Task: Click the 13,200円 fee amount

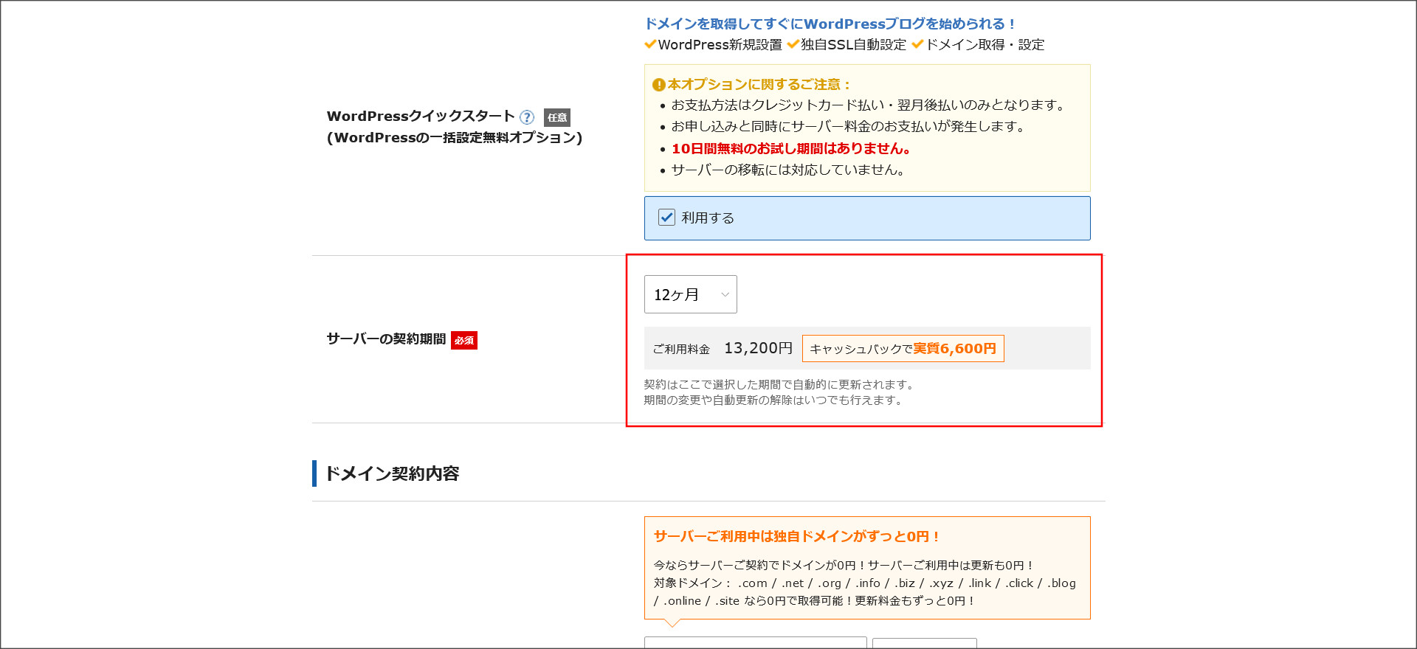Action: click(758, 348)
